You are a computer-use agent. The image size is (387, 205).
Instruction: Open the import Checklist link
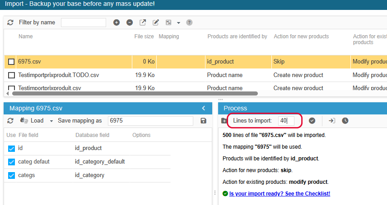(x=280, y=194)
